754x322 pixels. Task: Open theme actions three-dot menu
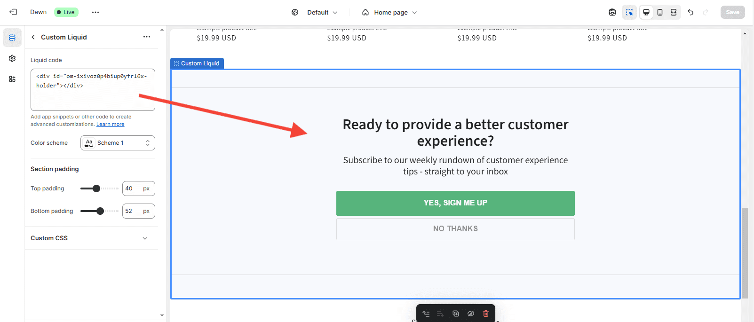(x=95, y=12)
